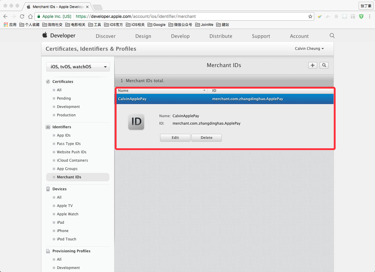Open the site search magnifier in Developer header
The height and width of the screenshot is (272, 375).
pyautogui.click(x=332, y=36)
